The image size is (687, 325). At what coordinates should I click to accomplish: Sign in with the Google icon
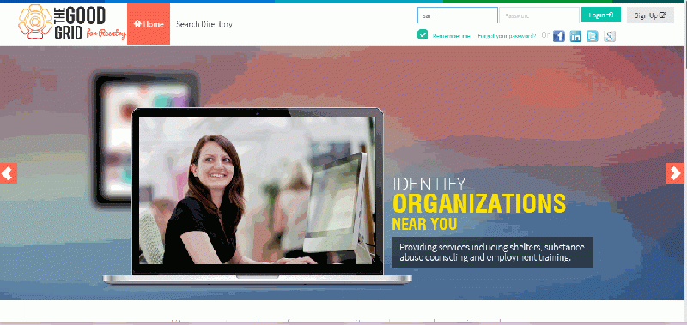pos(610,36)
